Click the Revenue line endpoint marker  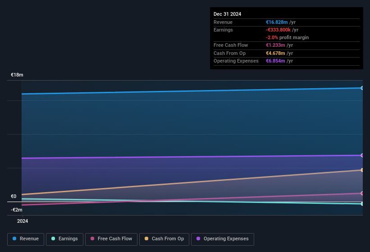(362, 88)
